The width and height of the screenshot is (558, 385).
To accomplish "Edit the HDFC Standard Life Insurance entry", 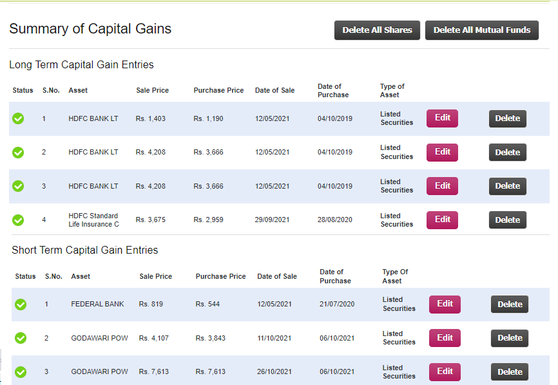I will point(442,220).
